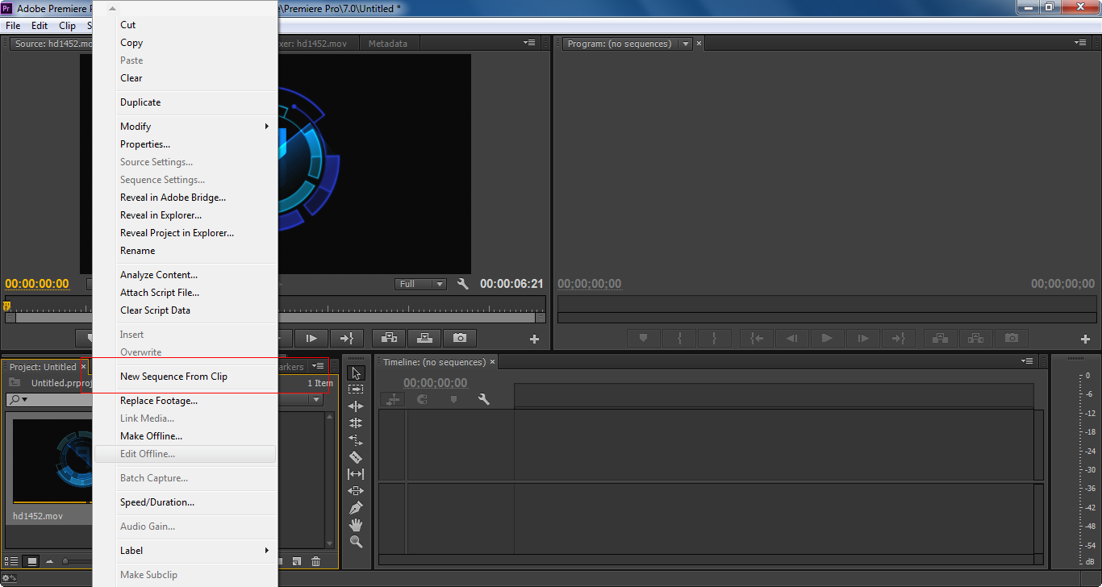Expand Modify submenu

[x=185, y=127]
